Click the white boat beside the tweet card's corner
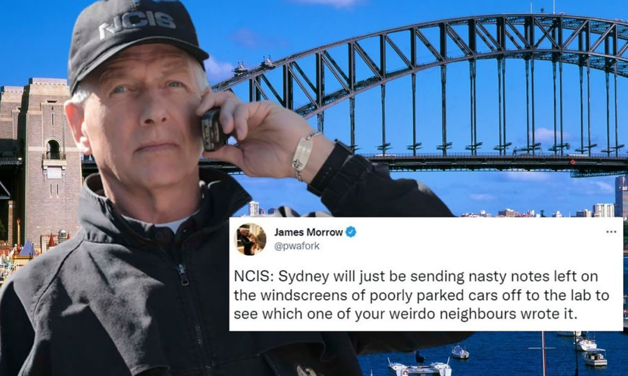Viewport: 628px width, 376px height. coord(586,342)
